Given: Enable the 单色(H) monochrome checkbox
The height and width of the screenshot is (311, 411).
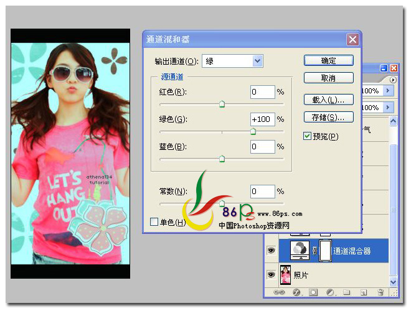Looking at the screenshot, I should pos(154,221).
